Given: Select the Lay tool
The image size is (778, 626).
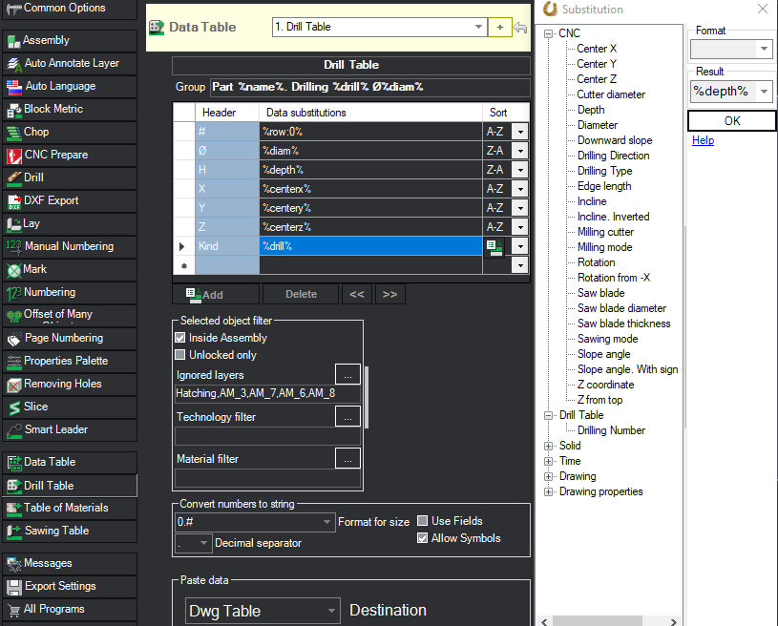Looking at the screenshot, I should point(70,223).
